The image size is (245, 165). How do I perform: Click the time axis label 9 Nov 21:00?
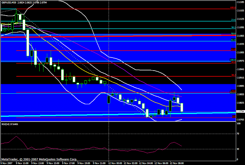pos(100,163)
